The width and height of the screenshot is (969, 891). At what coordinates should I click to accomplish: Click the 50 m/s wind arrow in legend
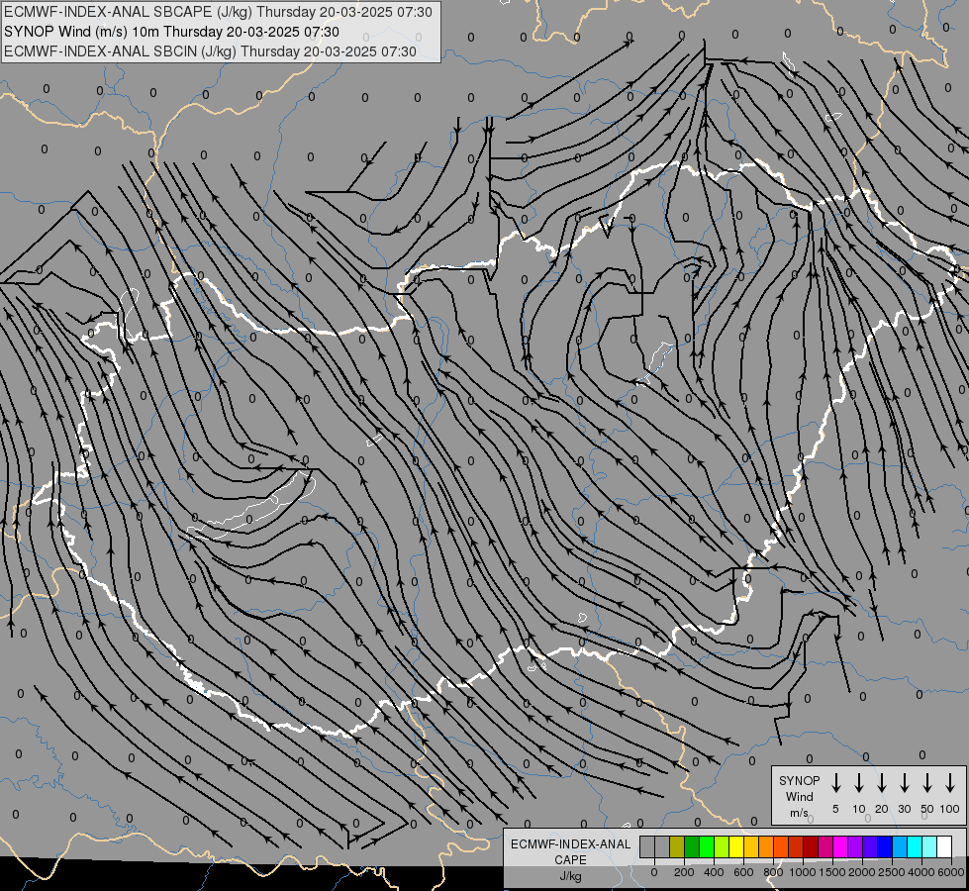(x=927, y=783)
